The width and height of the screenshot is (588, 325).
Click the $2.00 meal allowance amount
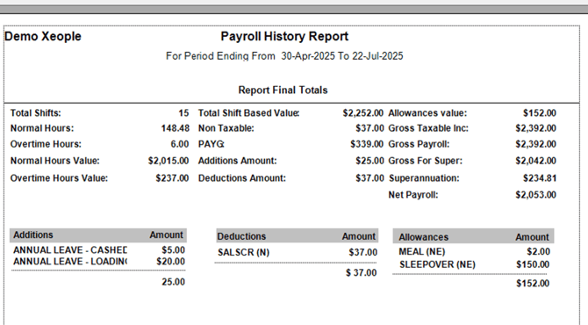point(539,251)
